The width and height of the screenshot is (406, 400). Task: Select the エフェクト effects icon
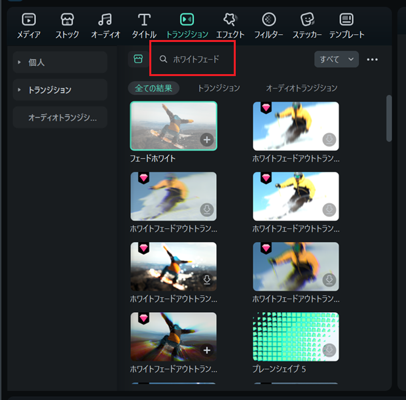pos(230,20)
